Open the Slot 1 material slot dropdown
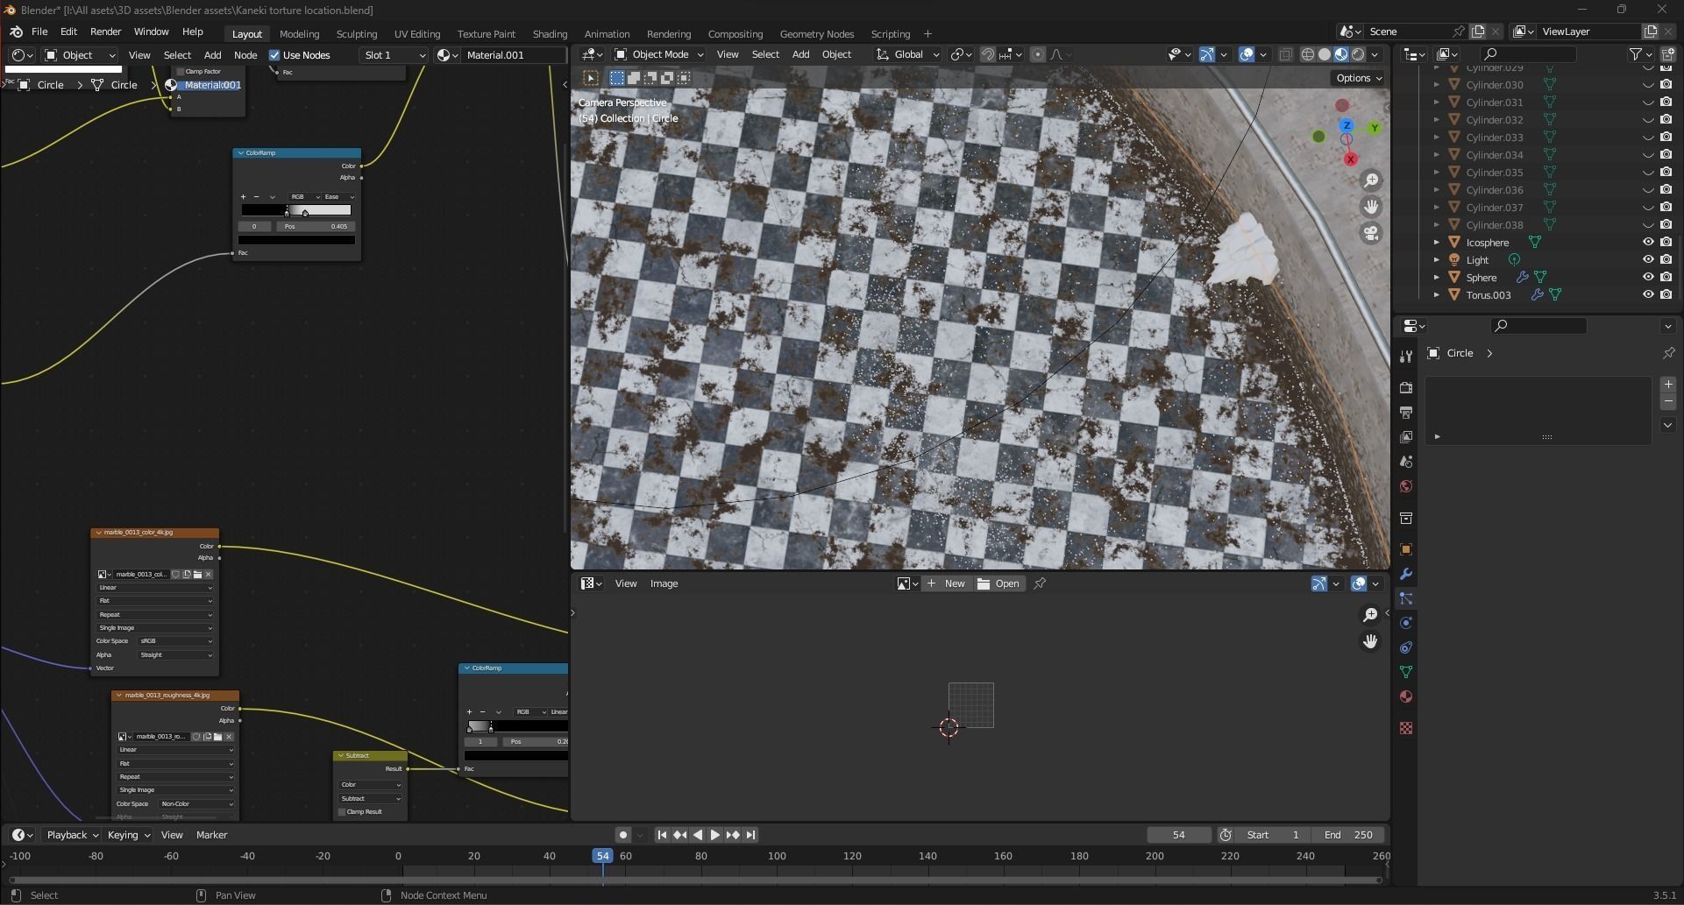Screen dimensions: 1684x905 tap(394, 55)
